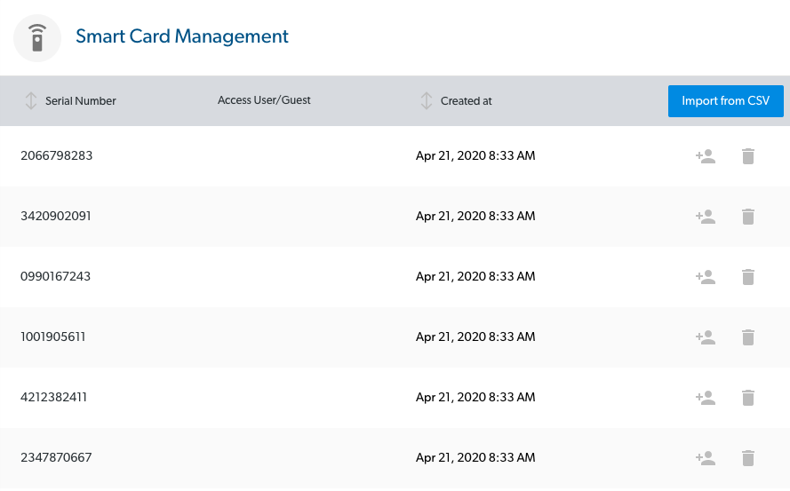Assign user to card 0990167243

pos(706,277)
